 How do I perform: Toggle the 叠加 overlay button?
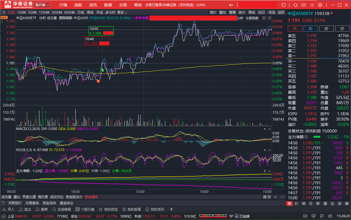tap(222, 12)
